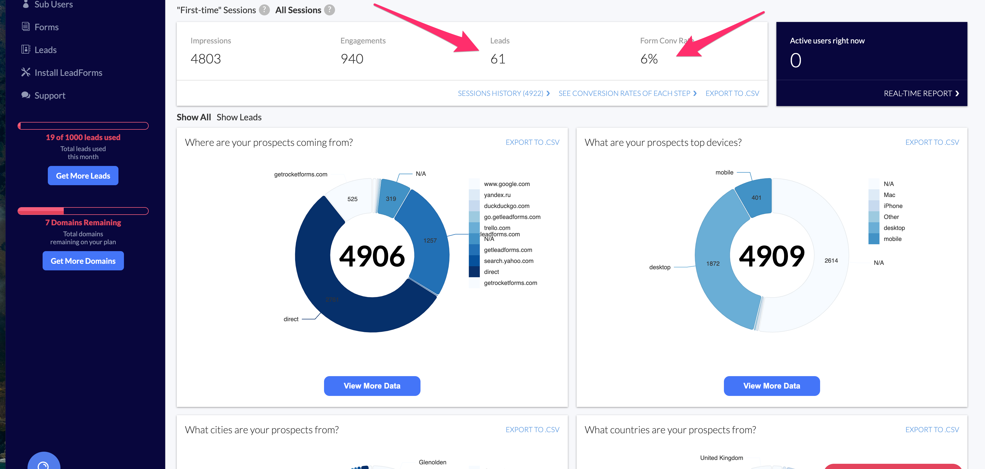Click the Get More Leads button
Image resolution: width=985 pixels, height=469 pixels.
click(x=83, y=176)
